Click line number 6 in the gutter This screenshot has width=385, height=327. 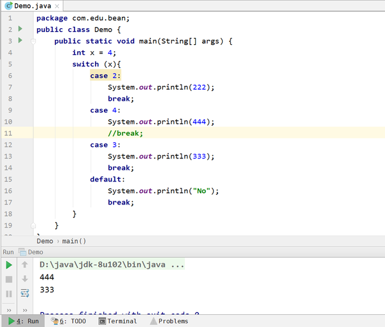pyautogui.click(x=10, y=76)
